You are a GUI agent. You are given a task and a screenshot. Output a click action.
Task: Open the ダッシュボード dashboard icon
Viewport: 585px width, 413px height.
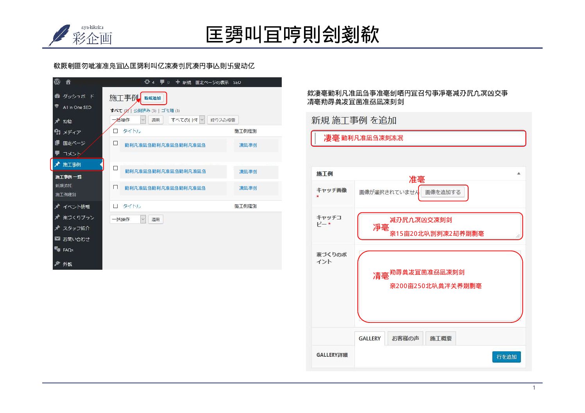pyautogui.click(x=57, y=96)
